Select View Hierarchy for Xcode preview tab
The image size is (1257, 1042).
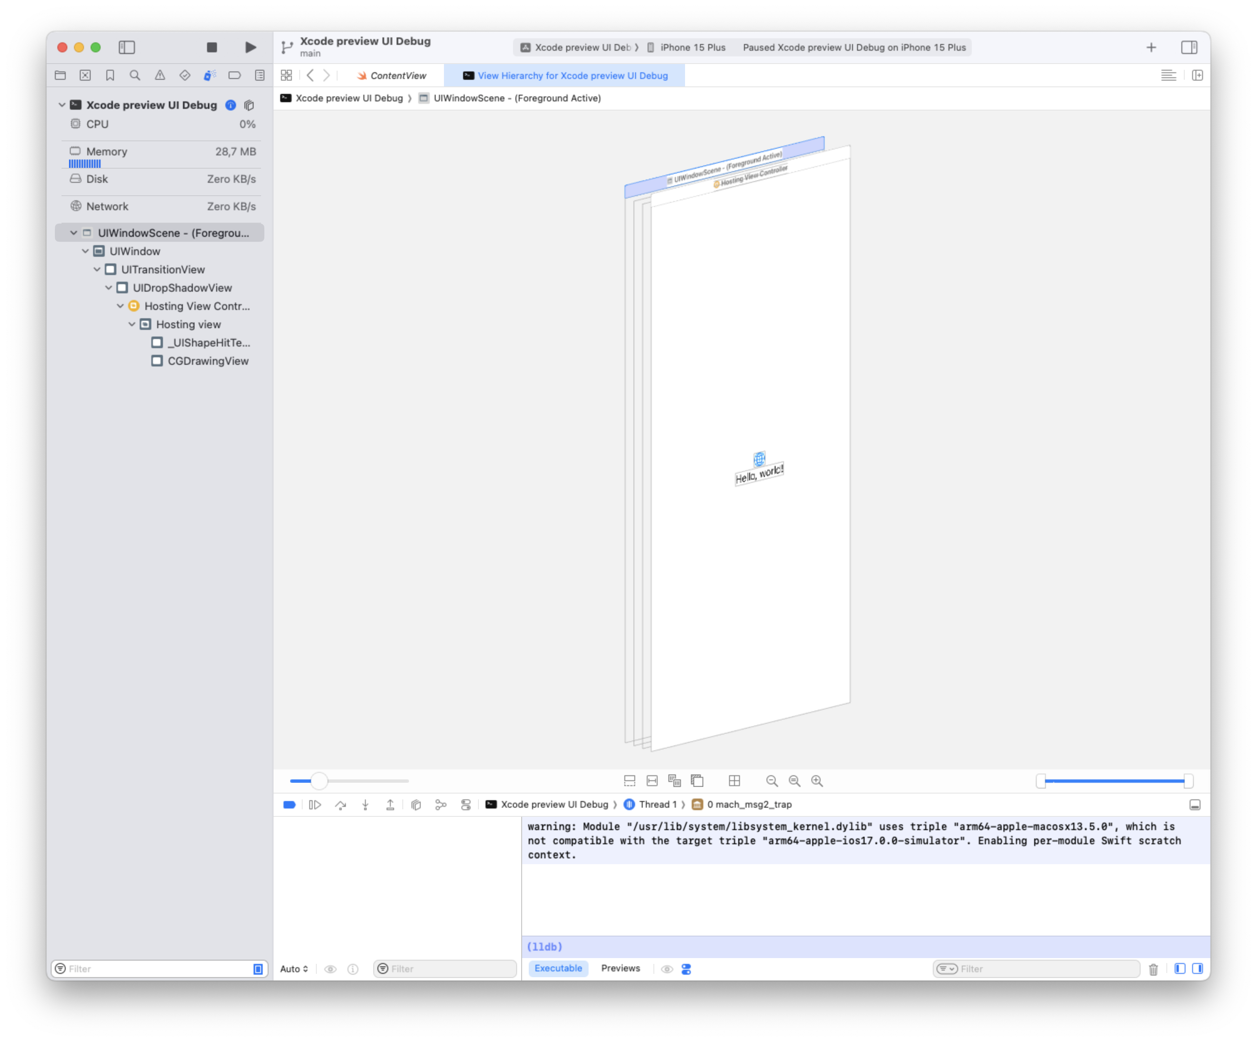(x=565, y=75)
